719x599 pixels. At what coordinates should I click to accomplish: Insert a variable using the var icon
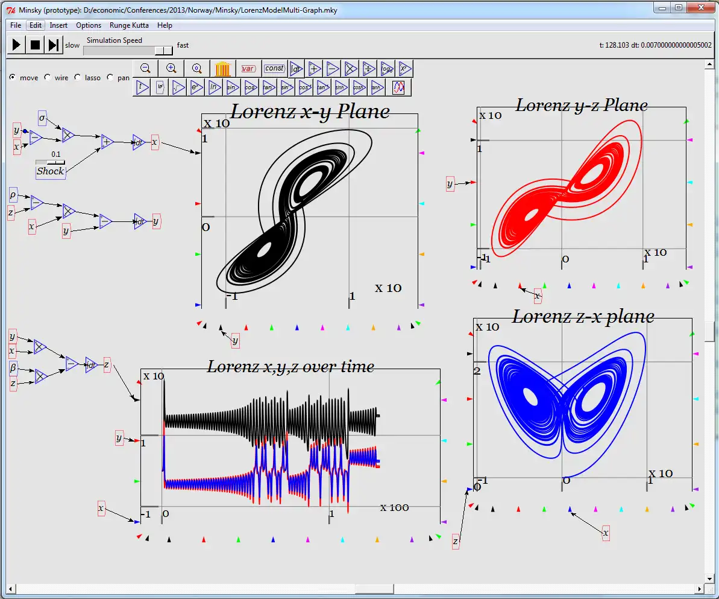(x=248, y=69)
